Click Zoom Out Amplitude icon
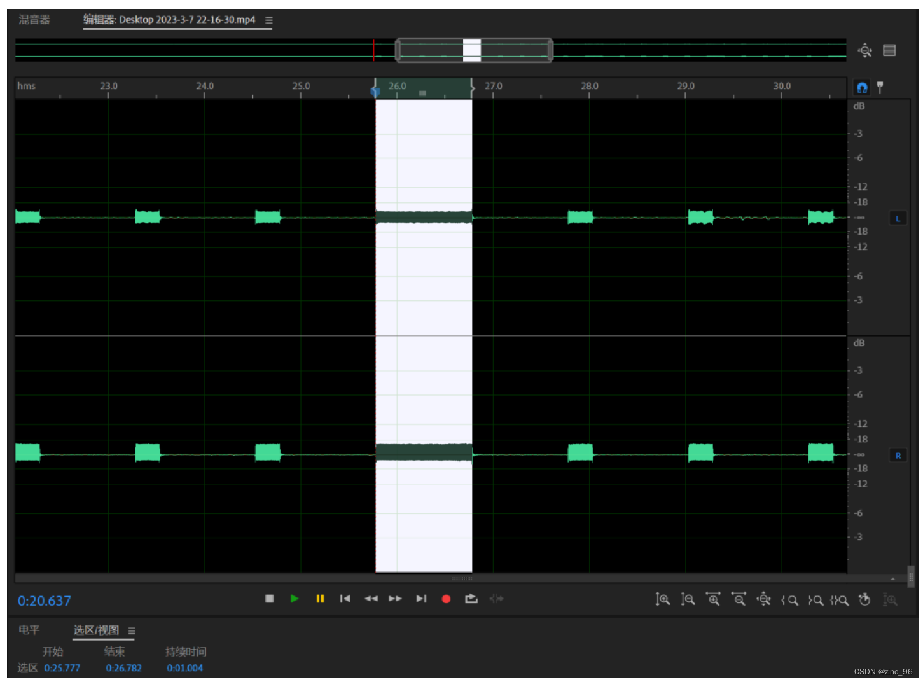The height and width of the screenshot is (682, 923). (688, 599)
